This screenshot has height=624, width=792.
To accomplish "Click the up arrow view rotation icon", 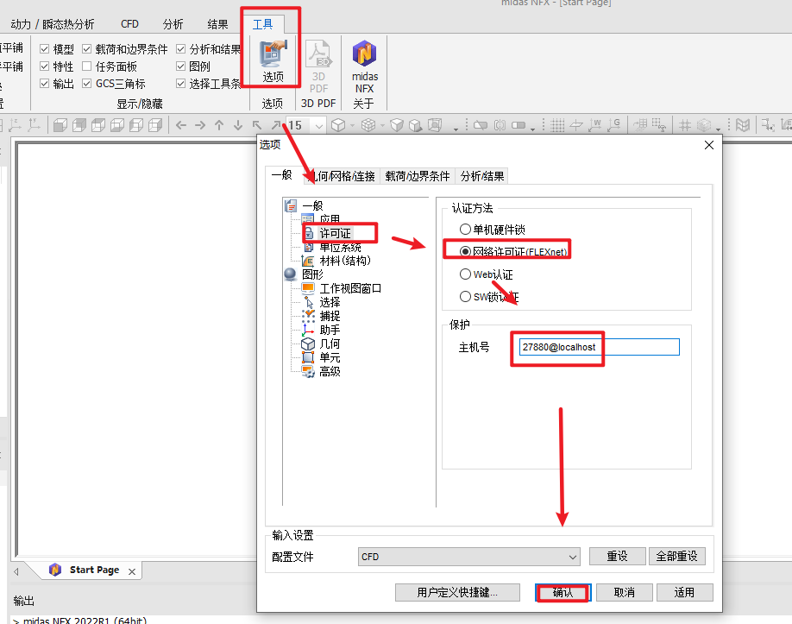I will tap(219, 125).
